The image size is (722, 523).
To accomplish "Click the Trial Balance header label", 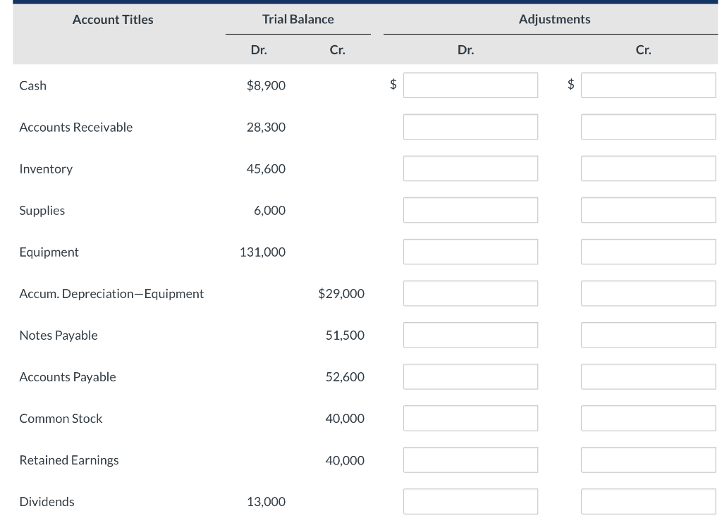I will click(298, 19).
